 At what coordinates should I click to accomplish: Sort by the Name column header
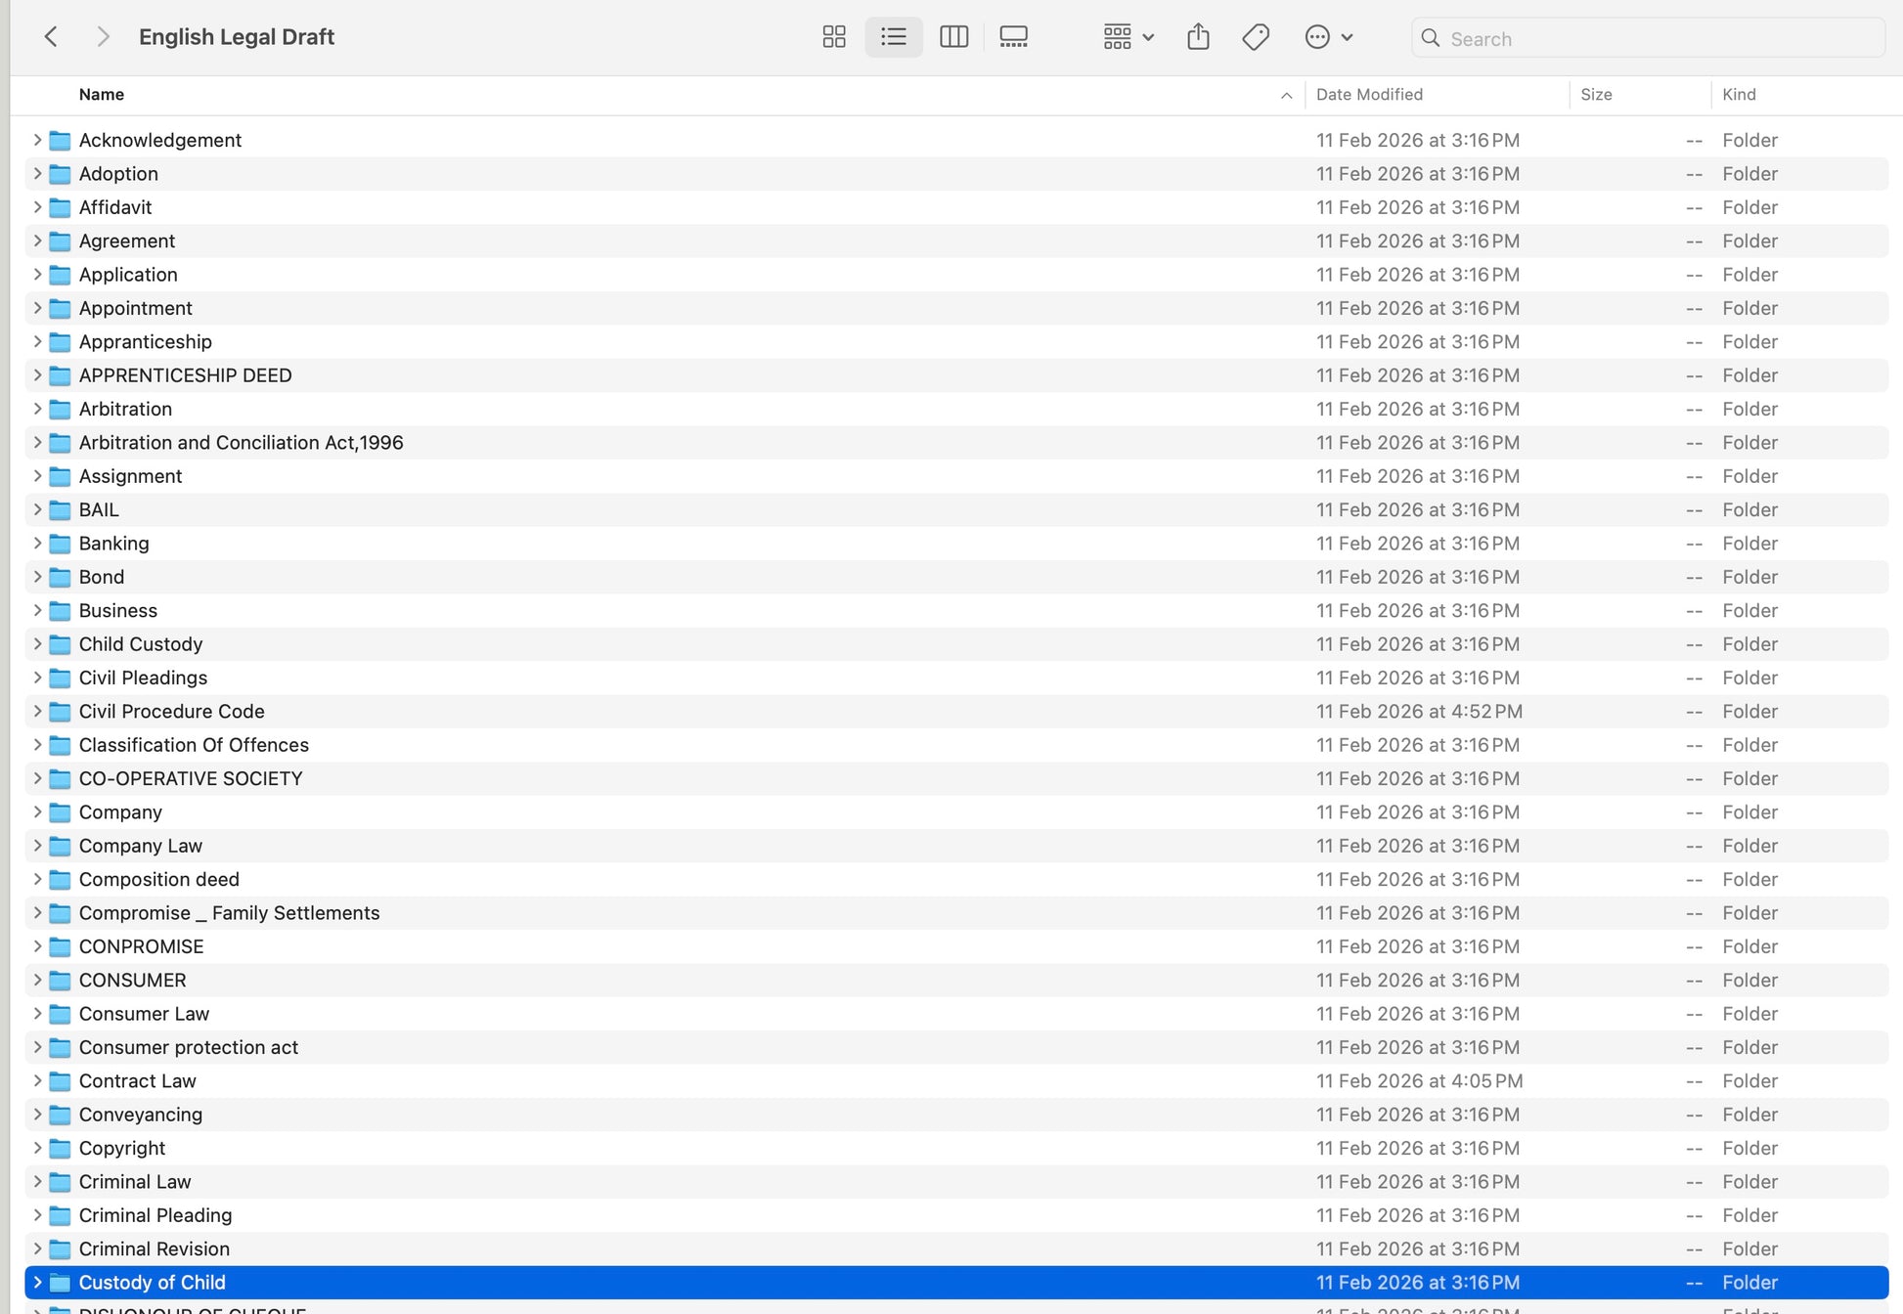click(x=102, y=95)
